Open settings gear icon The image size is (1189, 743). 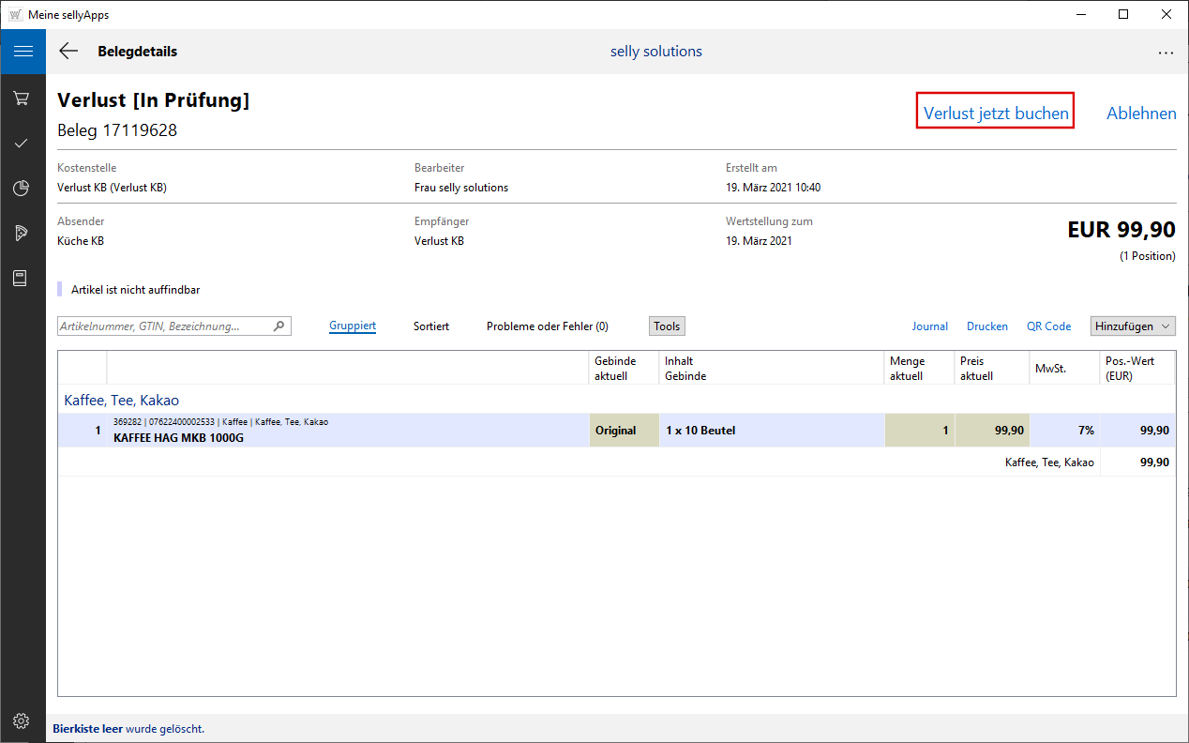[22, 721]
